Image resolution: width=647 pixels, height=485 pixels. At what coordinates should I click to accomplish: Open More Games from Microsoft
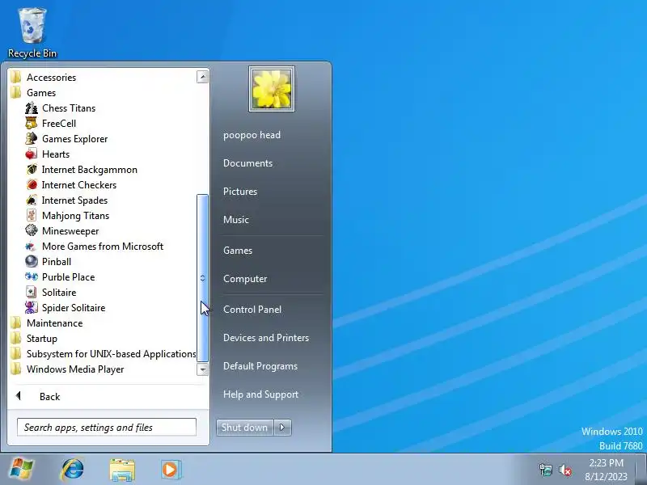coord(95,247)
